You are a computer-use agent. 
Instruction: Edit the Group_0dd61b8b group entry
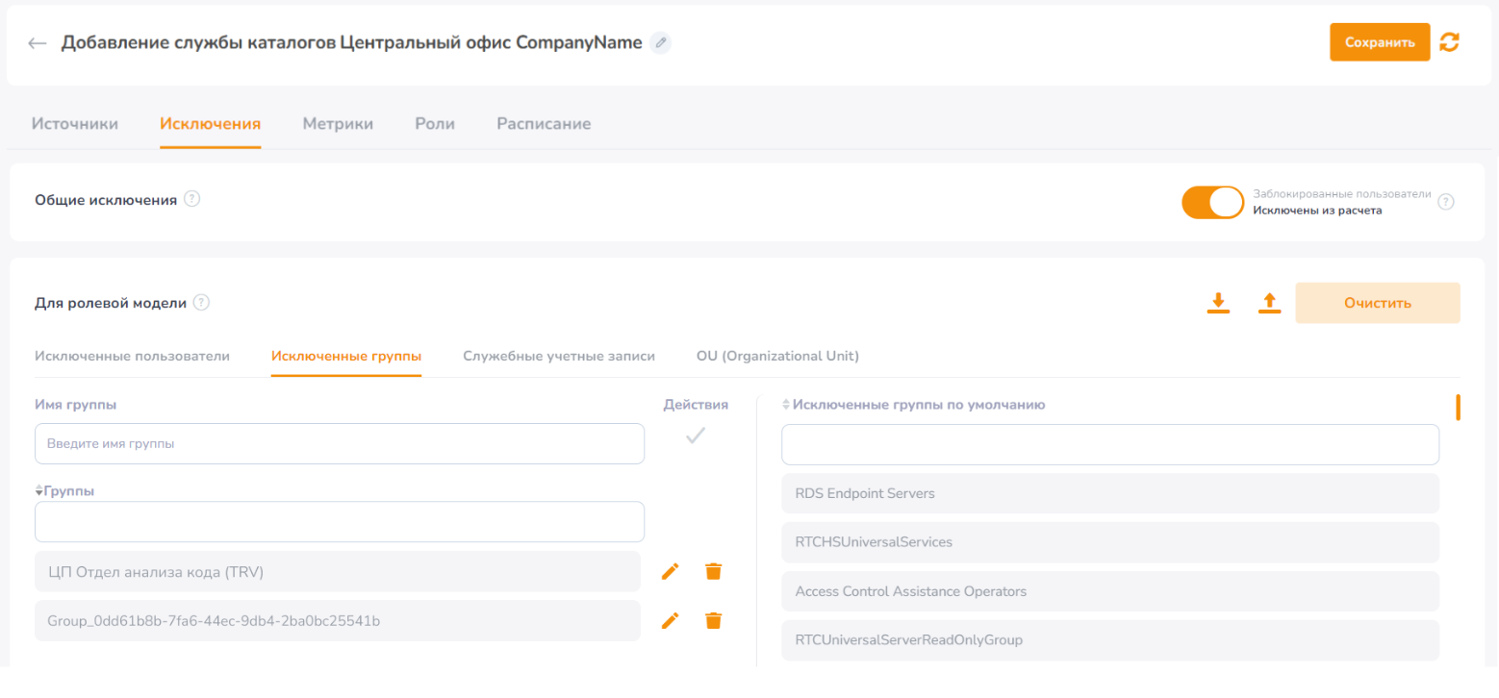671,620
